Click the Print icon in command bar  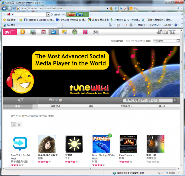(131, 25)
